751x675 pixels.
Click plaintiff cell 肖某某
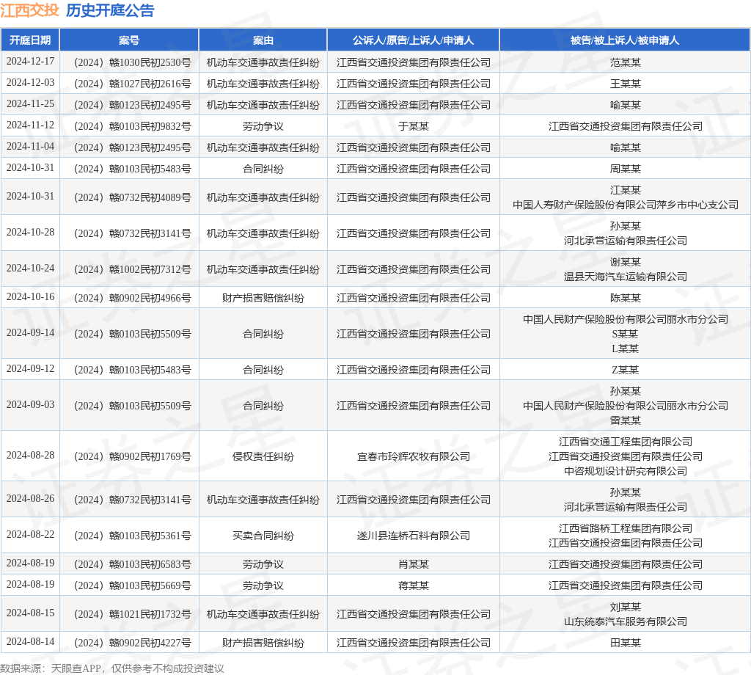(414, 564)
